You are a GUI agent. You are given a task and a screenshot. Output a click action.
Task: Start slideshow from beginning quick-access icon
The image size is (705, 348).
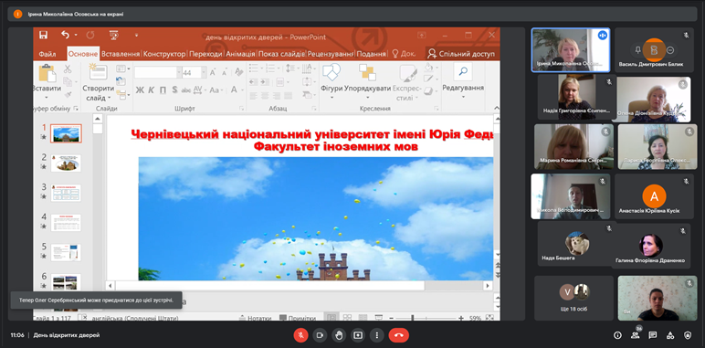(114, 35)
